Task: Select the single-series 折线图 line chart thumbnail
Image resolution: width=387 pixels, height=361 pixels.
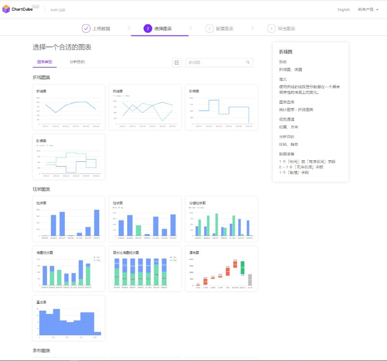Action: [69, 107]
